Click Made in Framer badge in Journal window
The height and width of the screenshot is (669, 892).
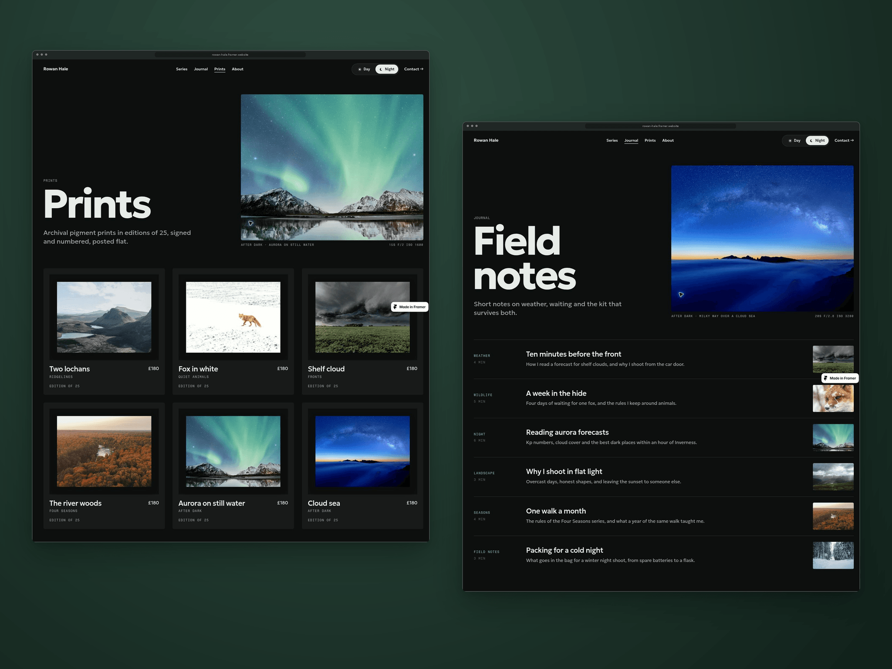pos(840,378)
